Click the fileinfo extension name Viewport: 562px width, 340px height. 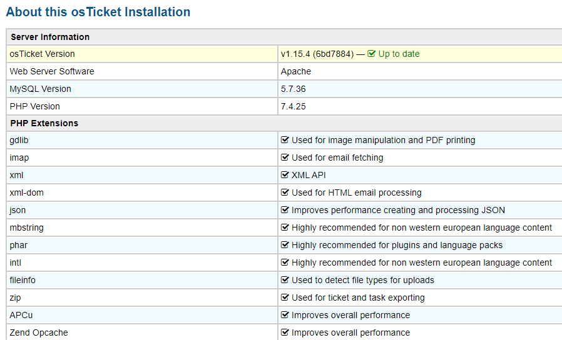(x=23, y=280)
